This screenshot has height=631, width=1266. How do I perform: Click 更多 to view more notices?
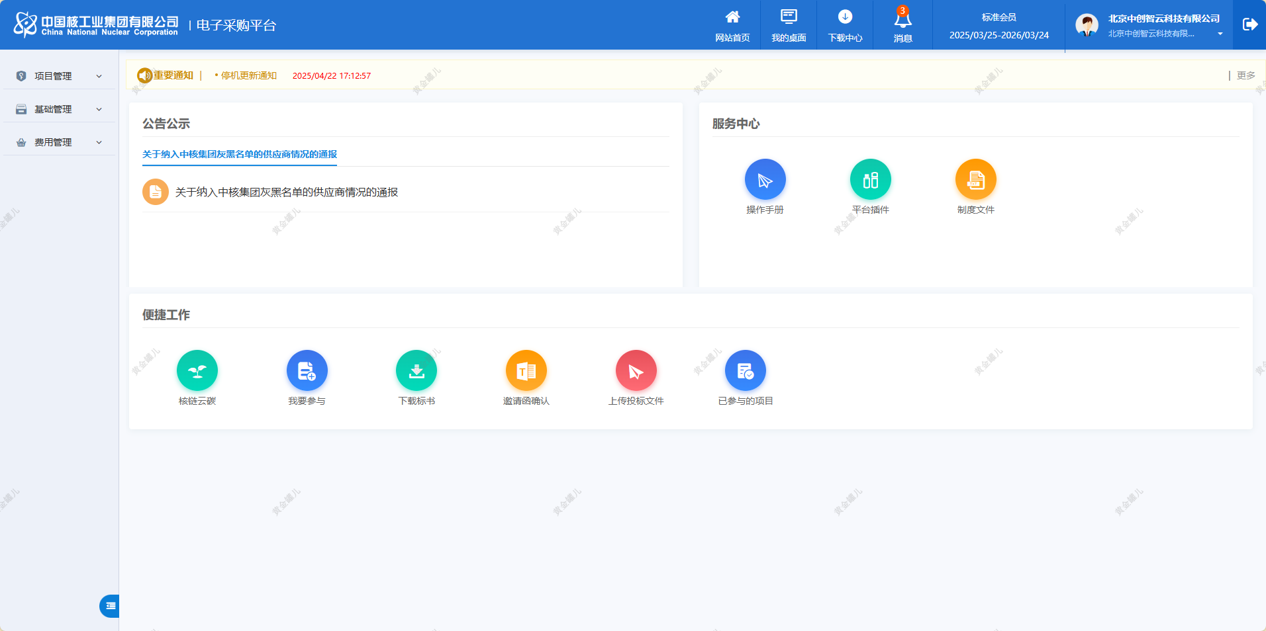point(1245,75)
